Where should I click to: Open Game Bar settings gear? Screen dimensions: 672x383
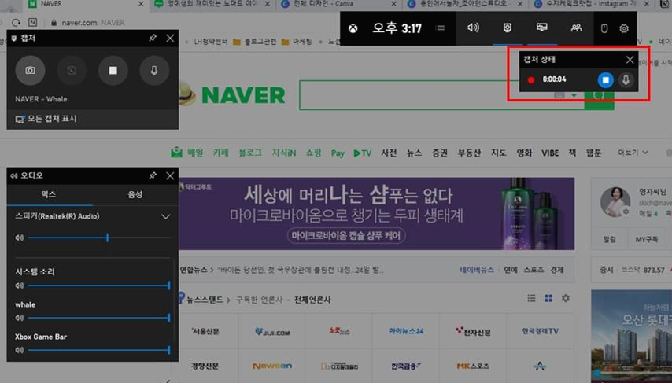(624, 28)
